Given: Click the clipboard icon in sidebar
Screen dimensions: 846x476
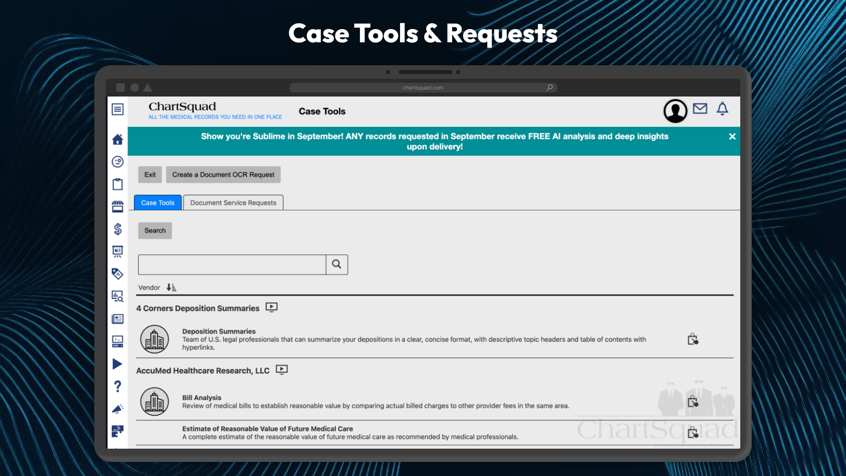Looking at the screenshot, I should pyautogui.click(x=117, y=184).
